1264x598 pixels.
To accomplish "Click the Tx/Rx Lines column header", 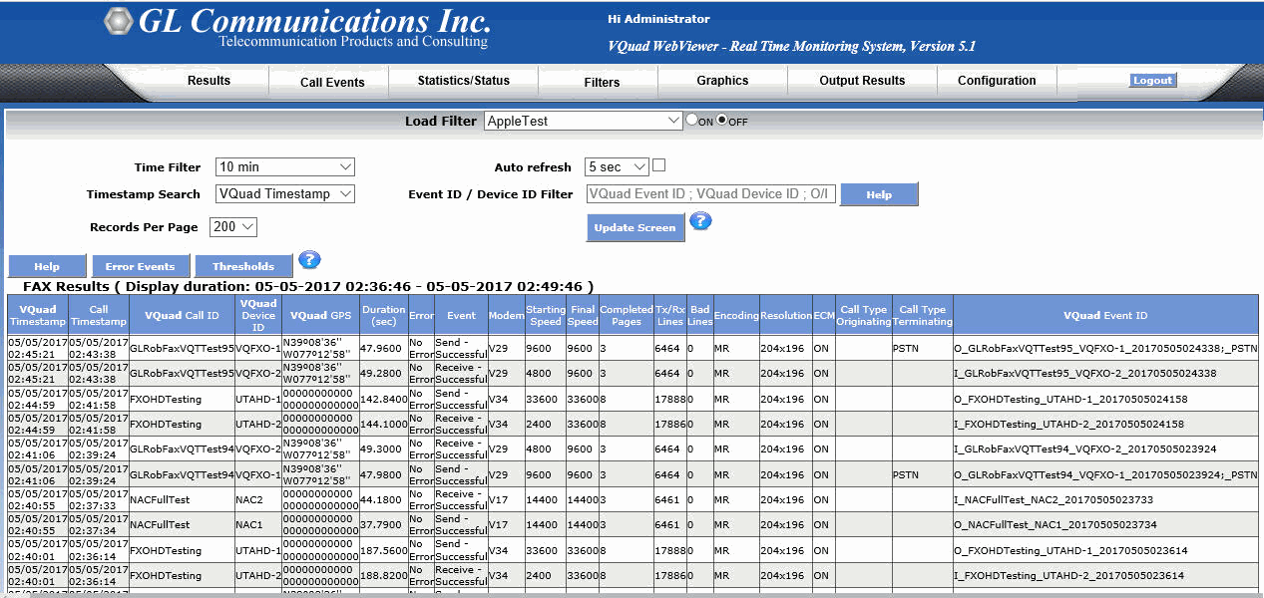I will 670,315.
